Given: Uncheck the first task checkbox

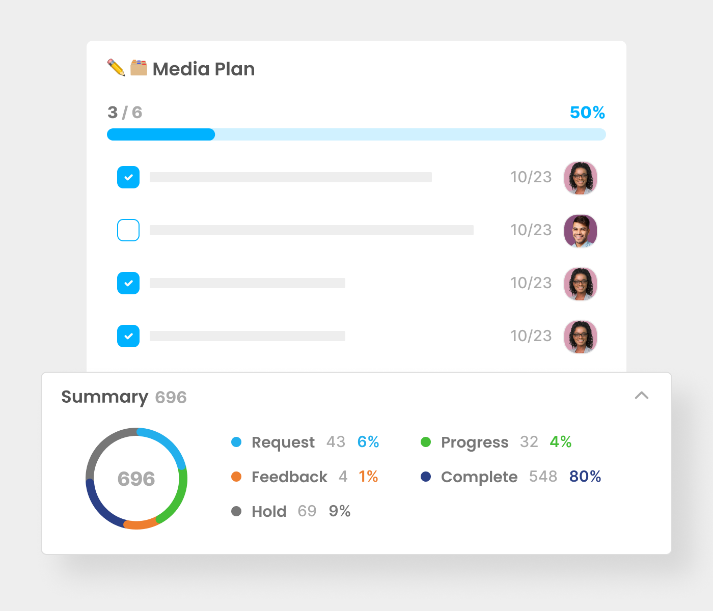Looking at the screenshot, I should click(x=128, y=177).
